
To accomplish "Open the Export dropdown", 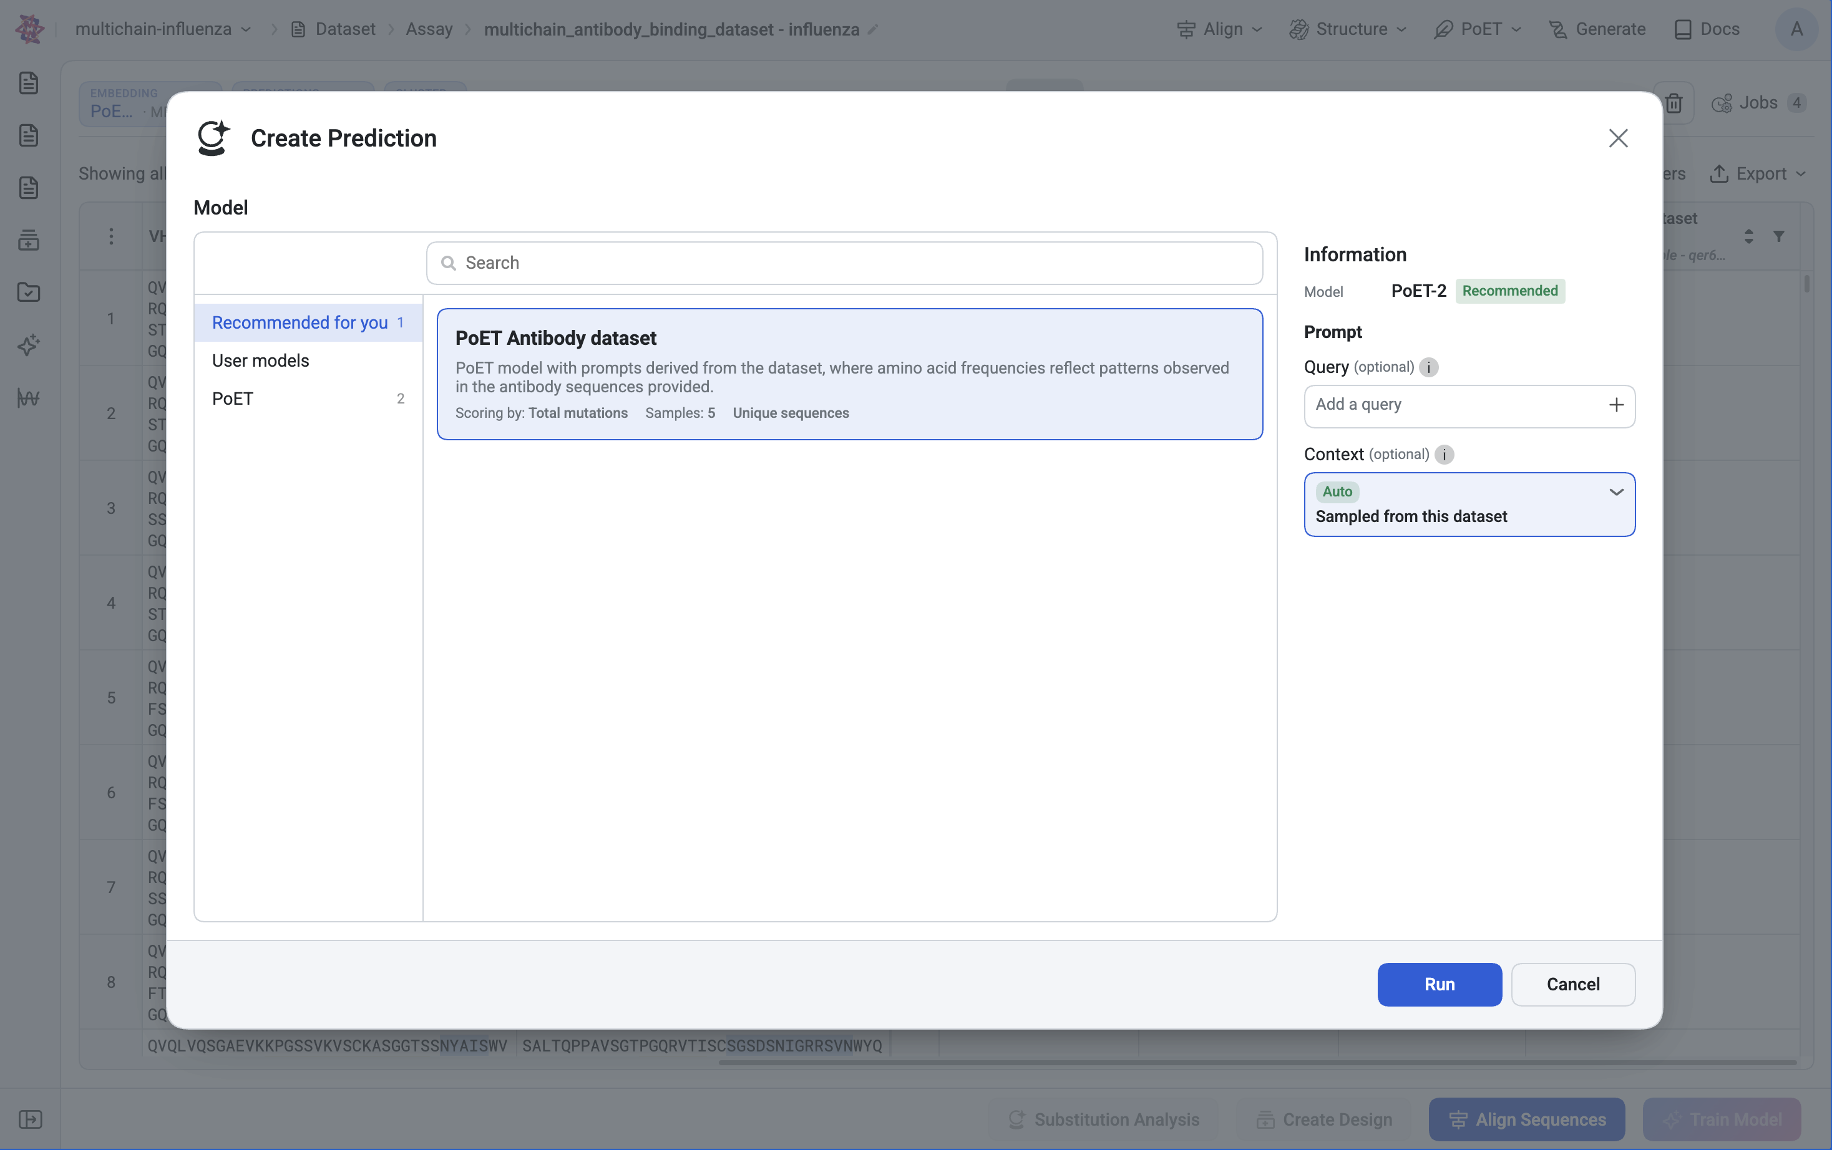I will click(x=1758, y=174).
